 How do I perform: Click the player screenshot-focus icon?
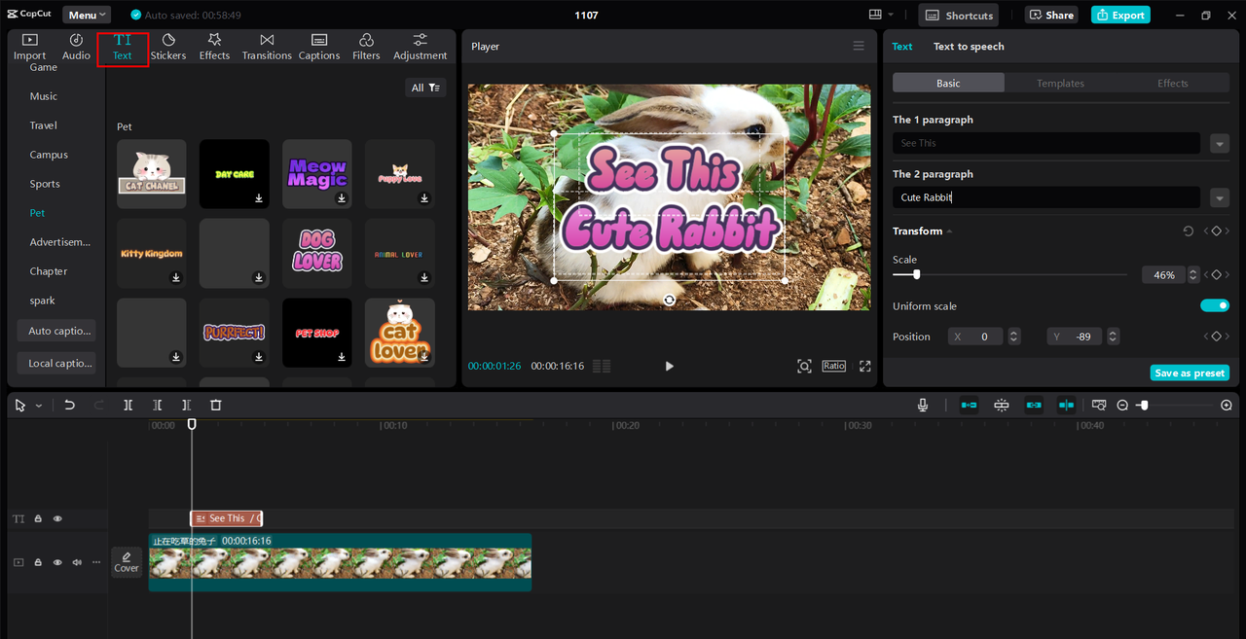point(804,366)
